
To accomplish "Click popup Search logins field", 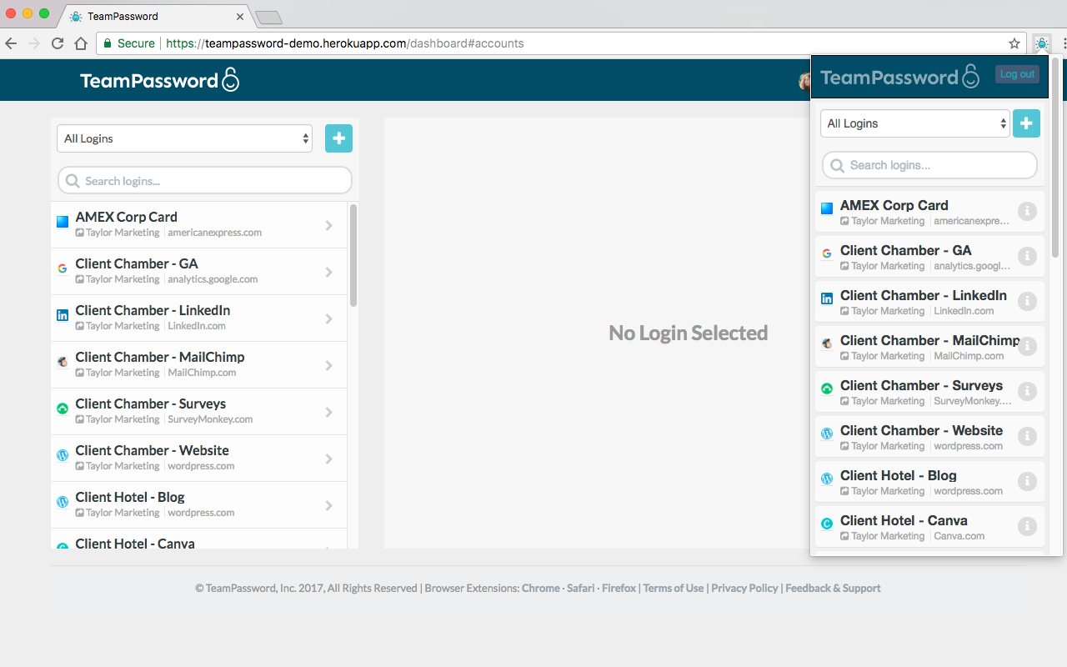I will pyautogui.click(x=929, y=165).
